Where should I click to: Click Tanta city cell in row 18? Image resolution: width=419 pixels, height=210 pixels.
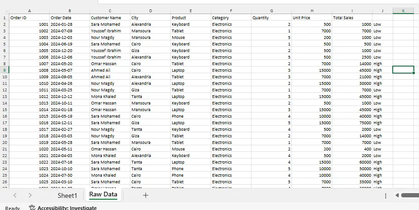[151, 129]
